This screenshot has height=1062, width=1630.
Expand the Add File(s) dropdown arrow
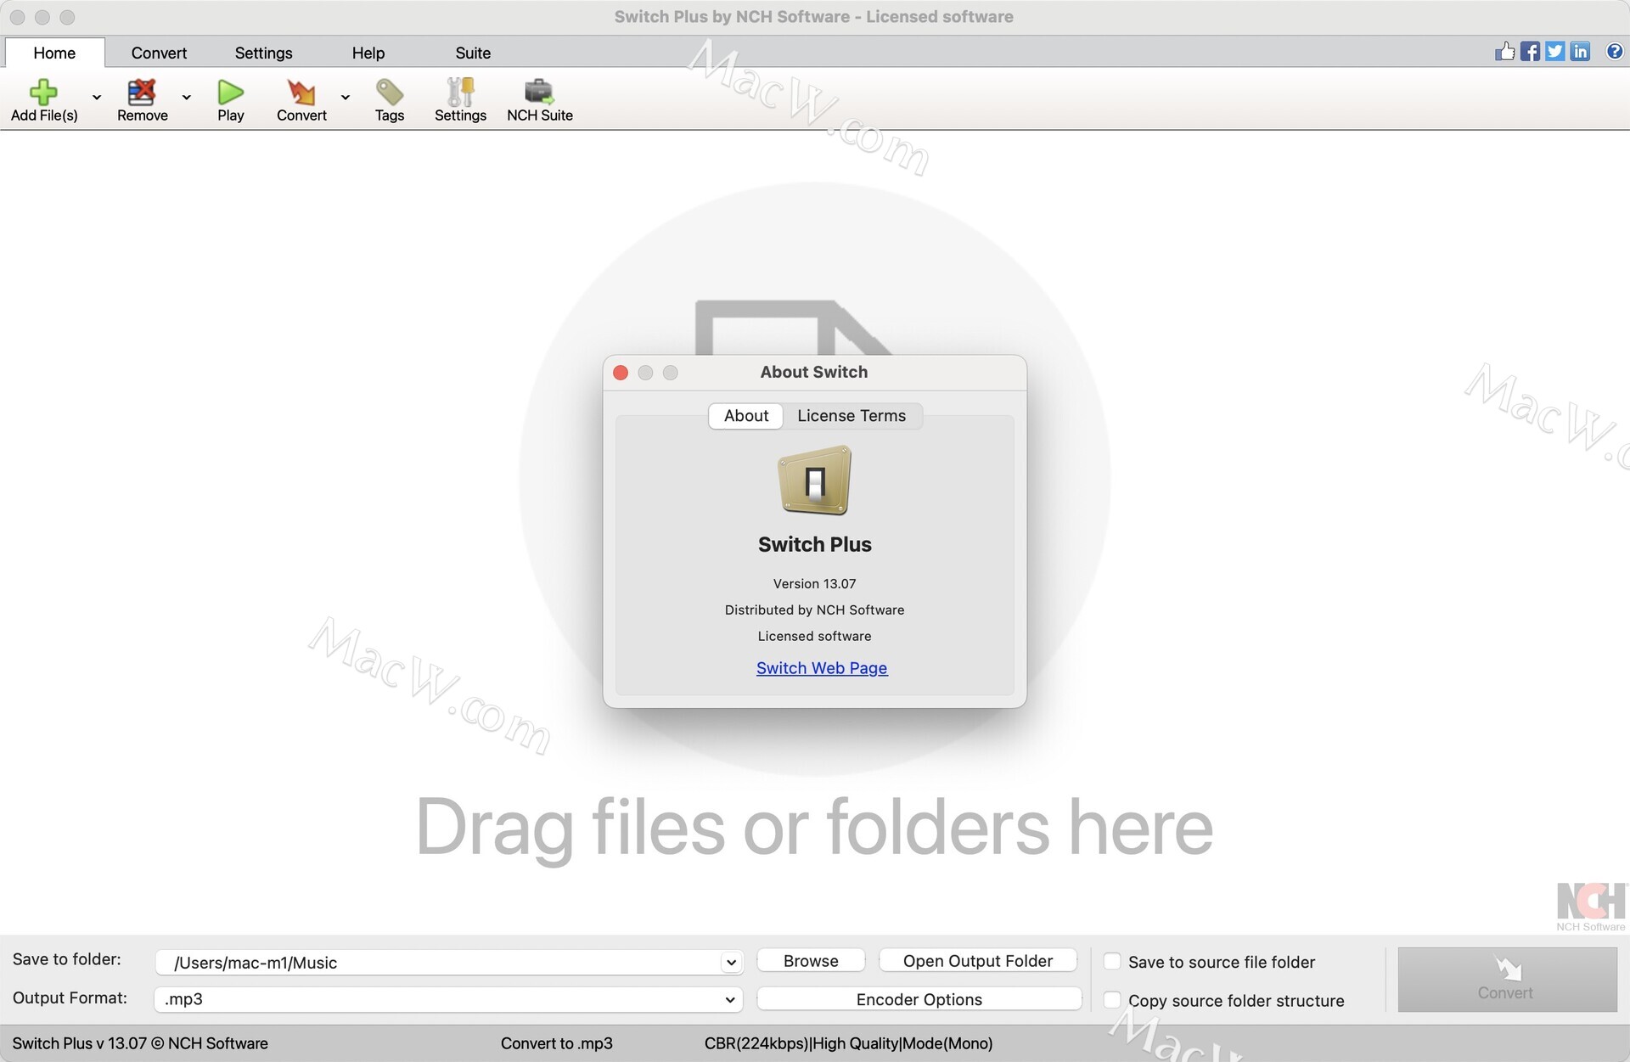tap(97, 98)
